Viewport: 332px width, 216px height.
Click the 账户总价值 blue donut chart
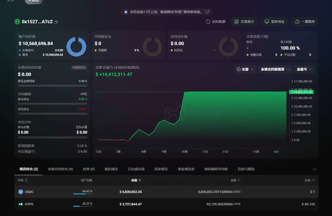click(76, 47)
